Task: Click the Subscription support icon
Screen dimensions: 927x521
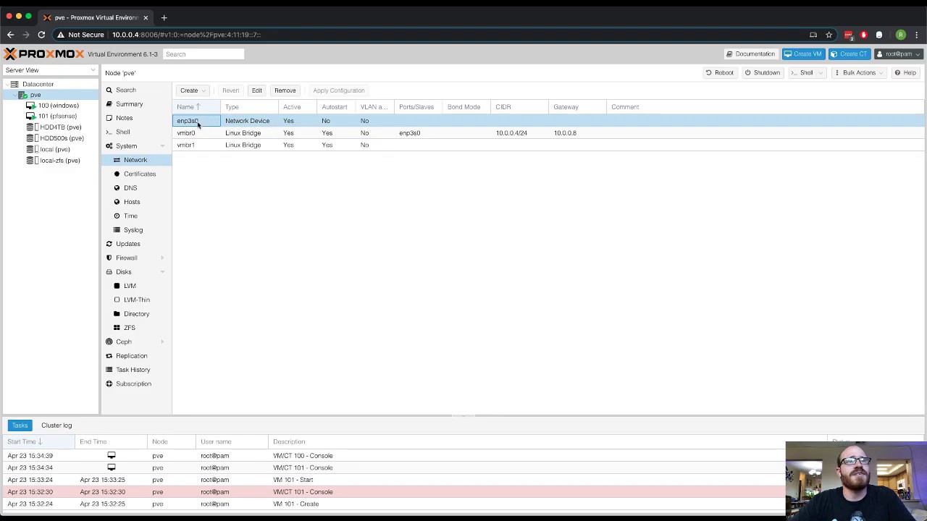Action: click(109, 384)
